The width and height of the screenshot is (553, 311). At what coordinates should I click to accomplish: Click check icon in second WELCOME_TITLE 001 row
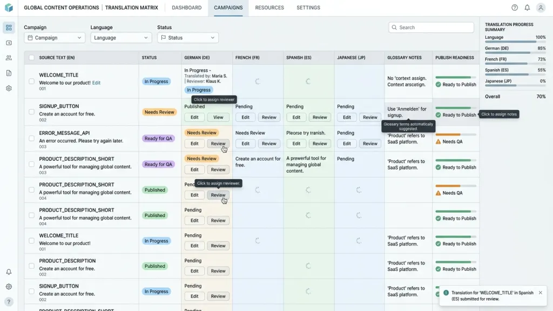pyautogui.click(x=438, y=244)
